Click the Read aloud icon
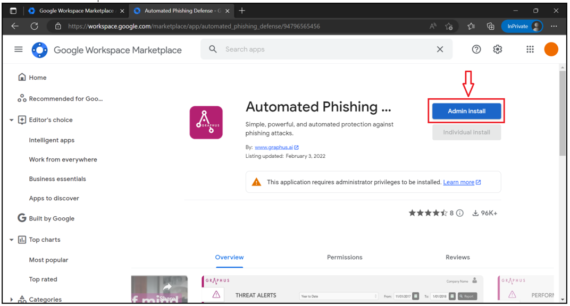 pyautogui.click(x=433, y=26)
